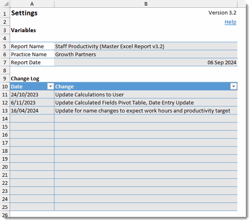
Task: Select the 6/11/2023 date cell
Action: click(x=32, y=102)
